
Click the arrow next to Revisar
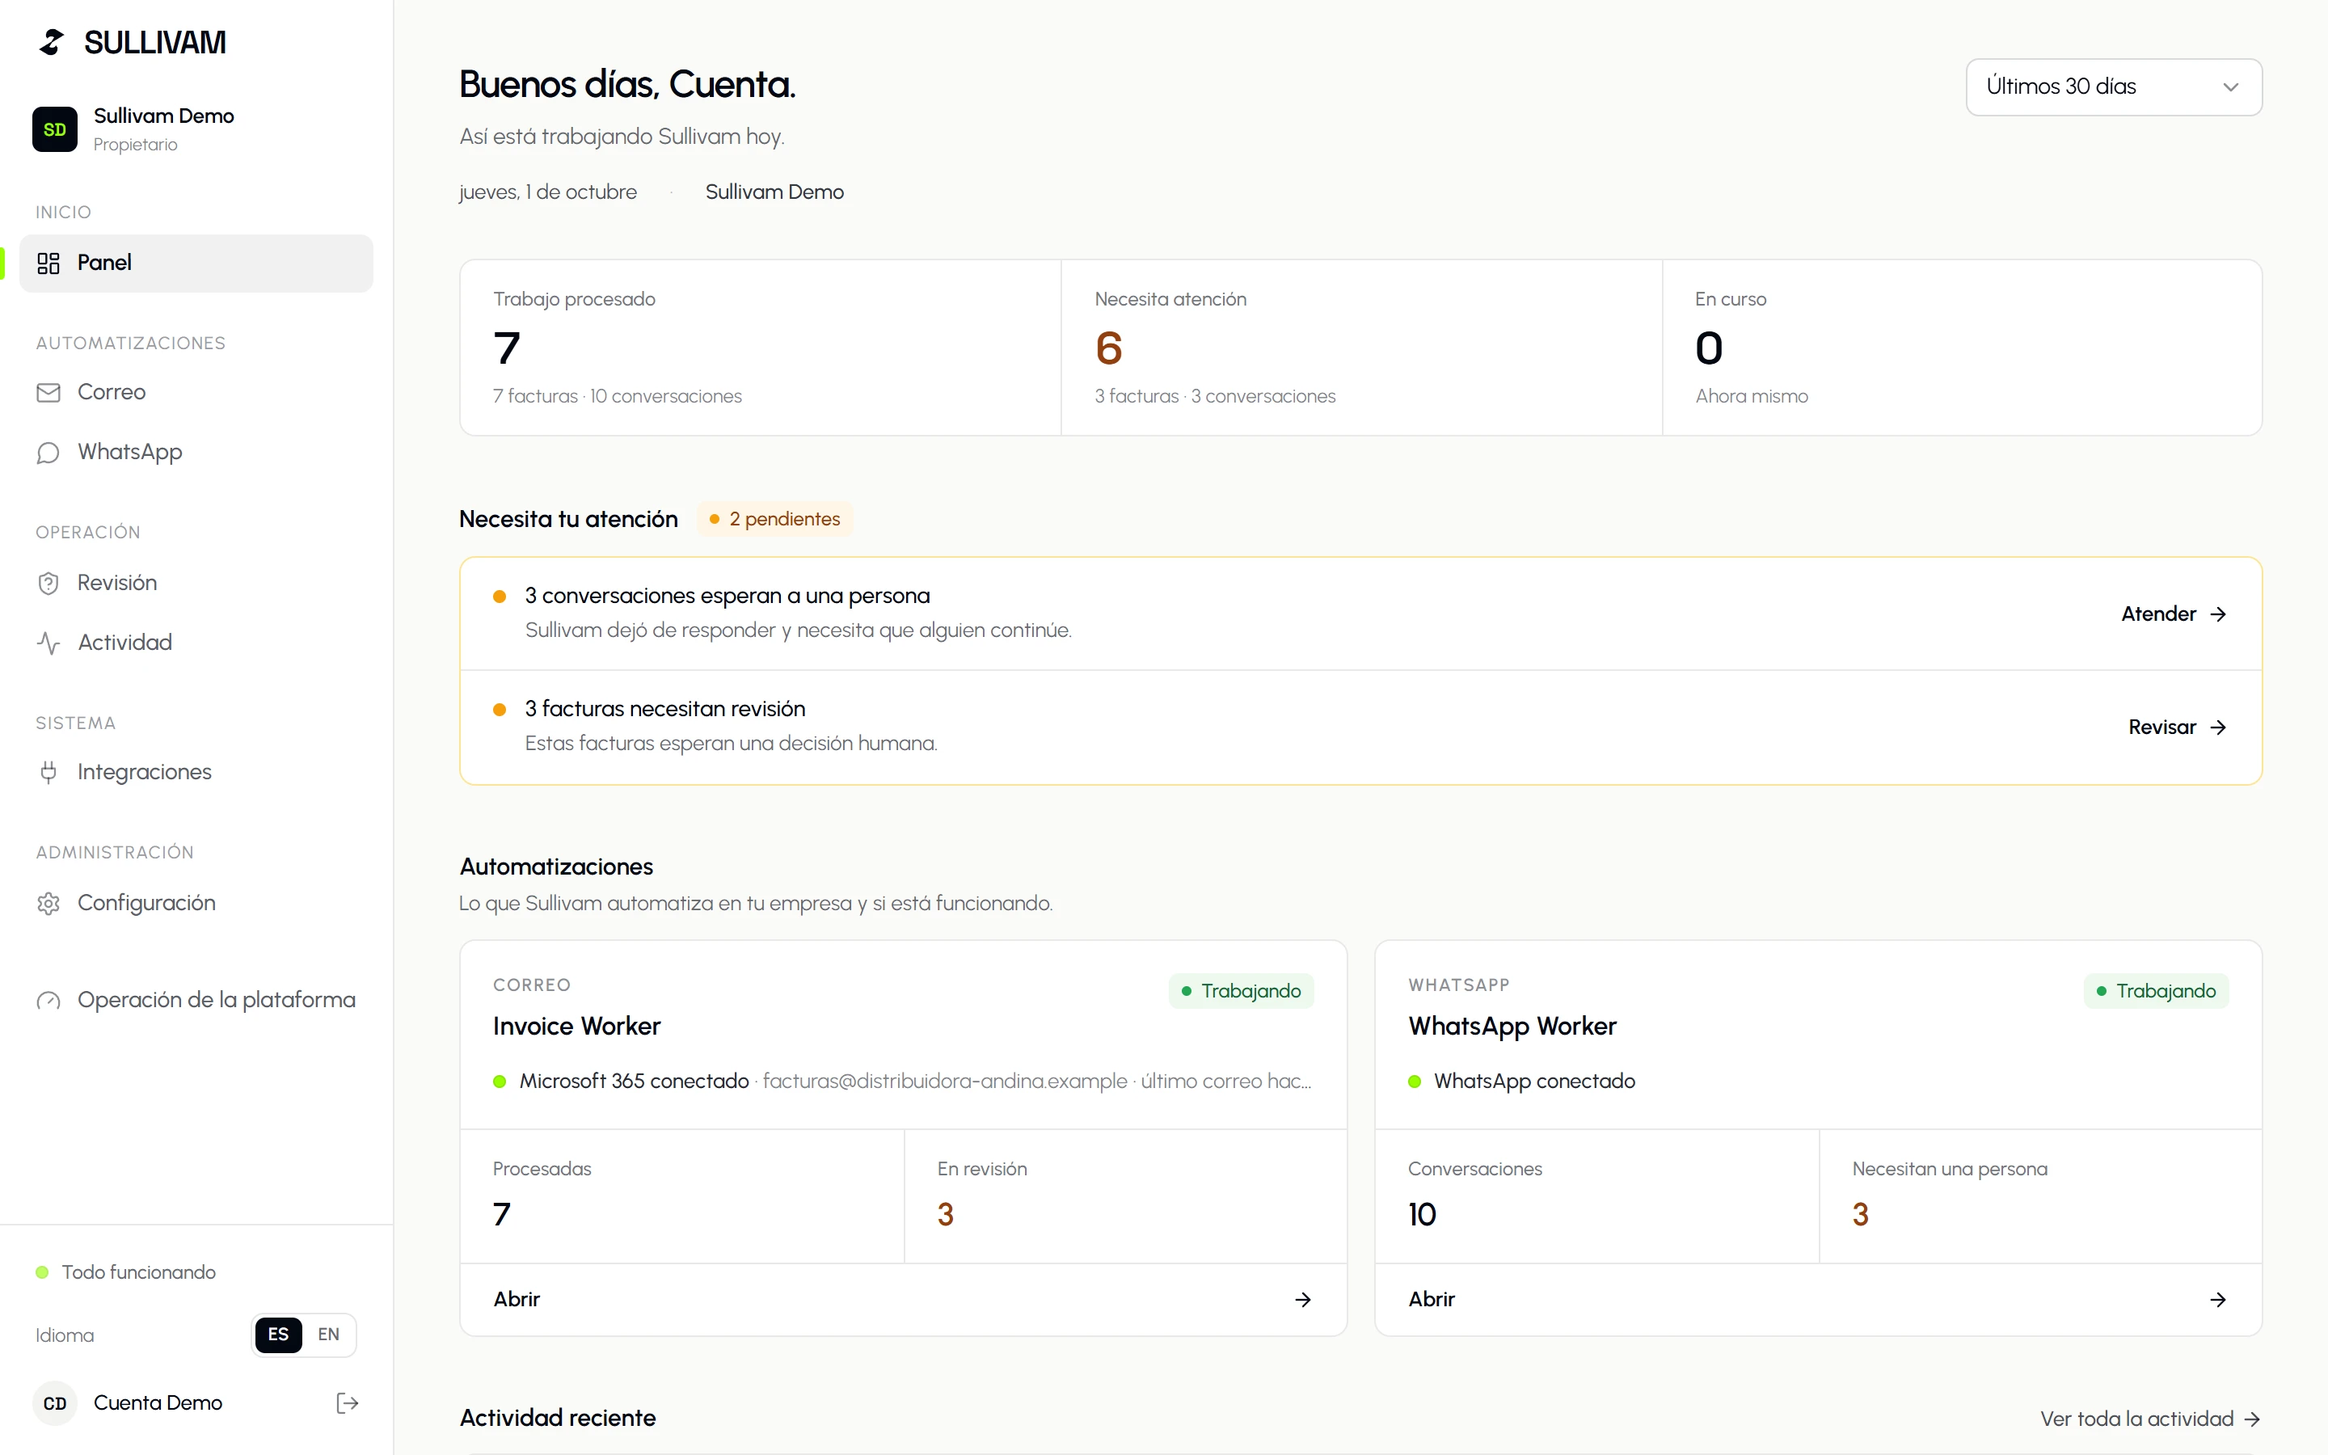pos(2217,727)
